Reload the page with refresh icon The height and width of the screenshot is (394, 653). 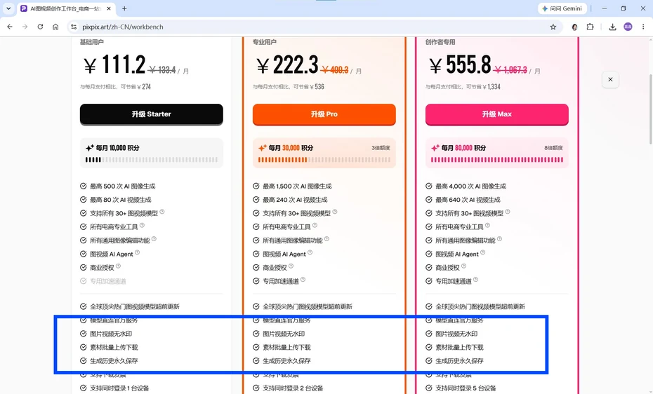(x=40, y=27)
